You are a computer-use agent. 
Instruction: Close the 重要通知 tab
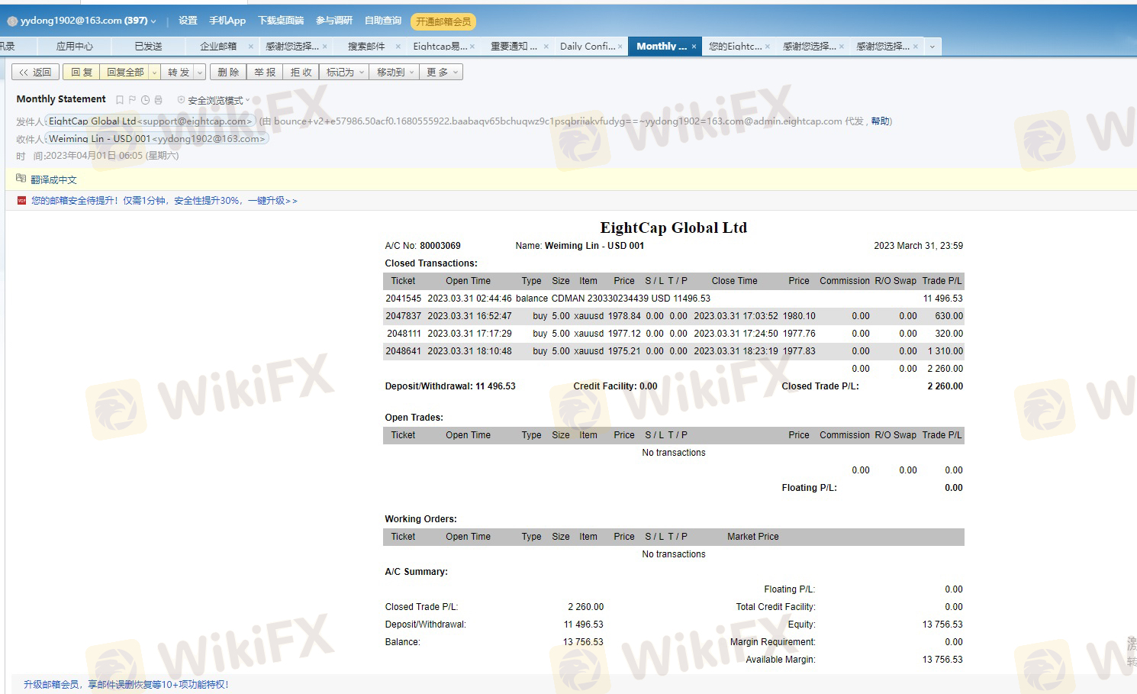point(546,47)
